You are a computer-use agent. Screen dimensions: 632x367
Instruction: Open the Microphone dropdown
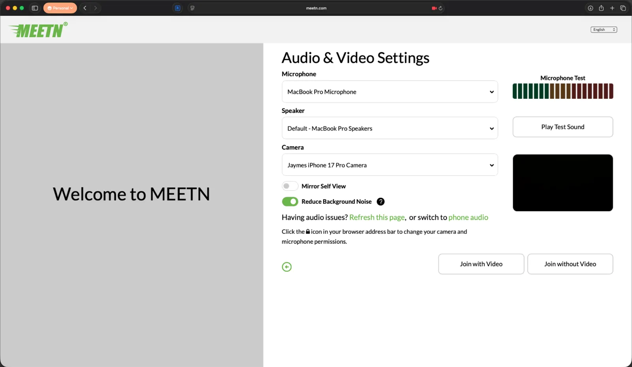pyautogui.click(x=390, y=92)
